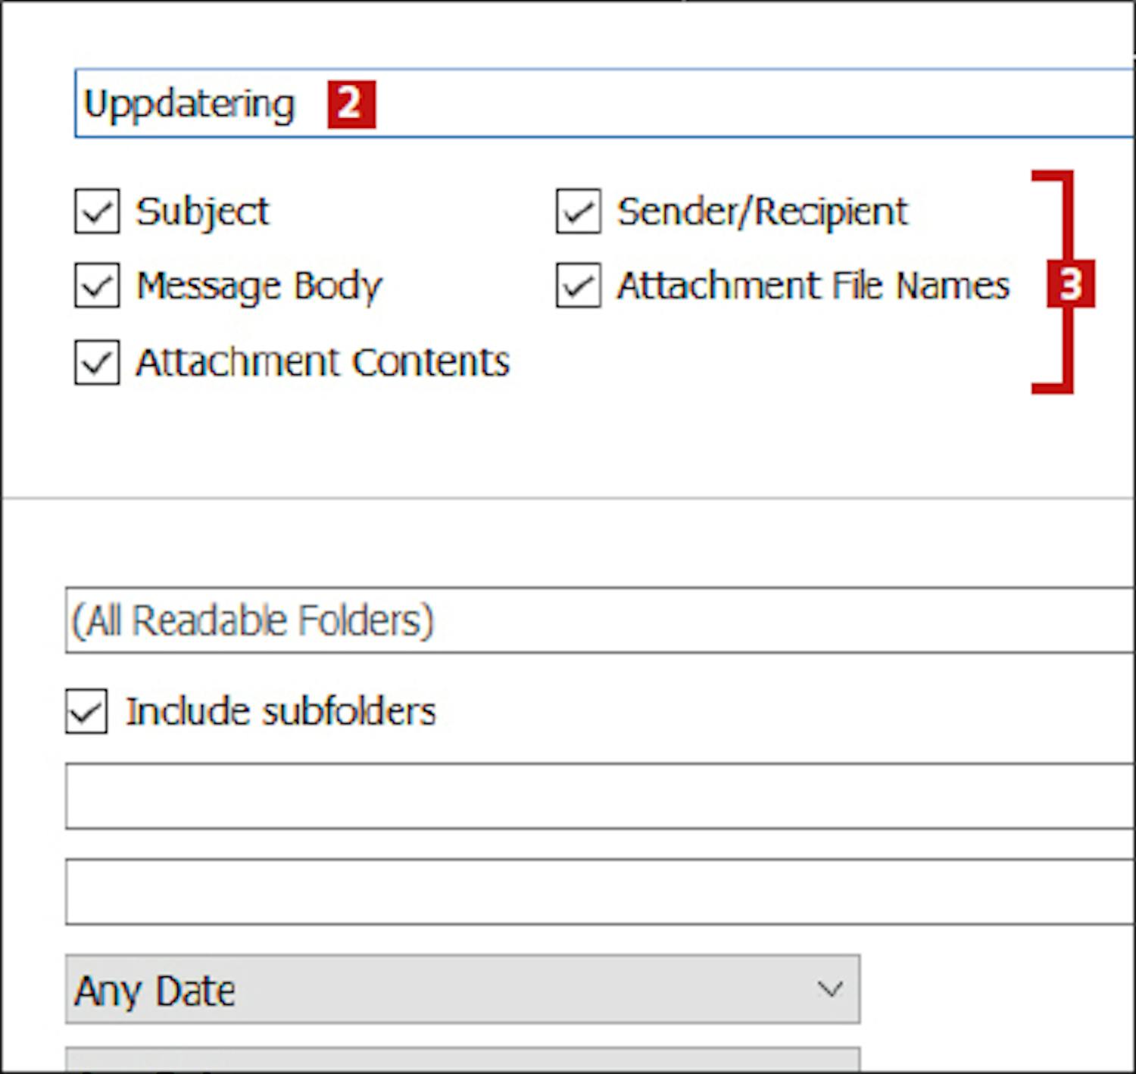Click the second empty field above Any Date
Viewport: 1136px width, 1074px height.
(x=598, y=891)
